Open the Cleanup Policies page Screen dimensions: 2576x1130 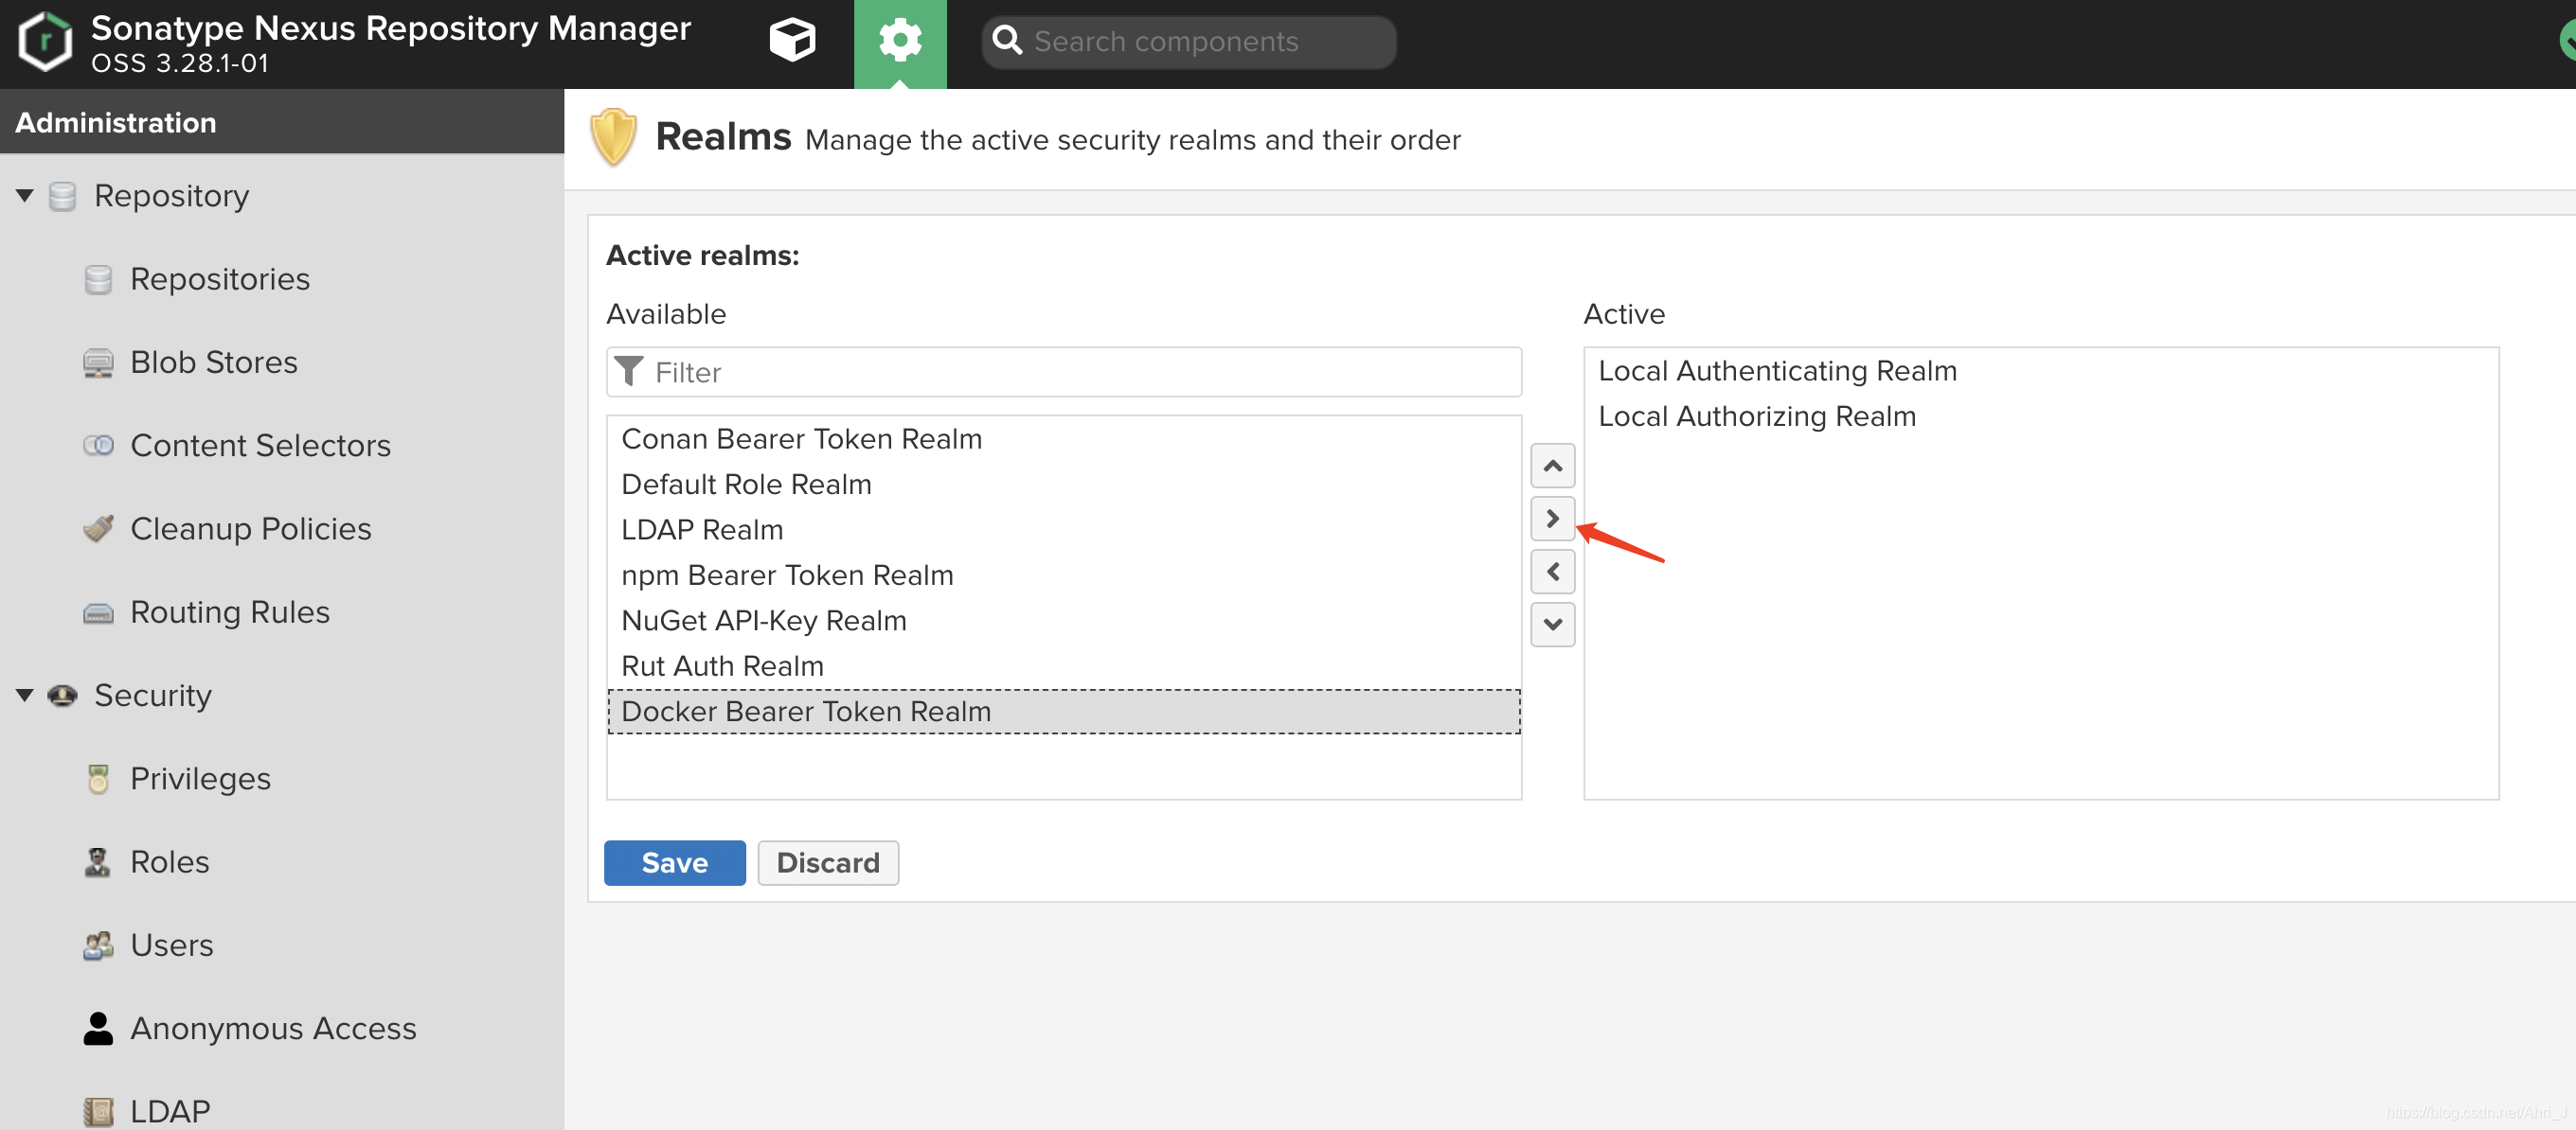pos(250,528)
